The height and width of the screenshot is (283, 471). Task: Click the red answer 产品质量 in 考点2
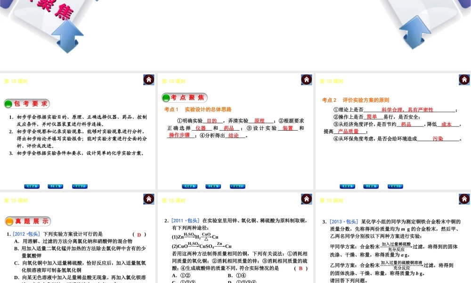tap(348, 132)
